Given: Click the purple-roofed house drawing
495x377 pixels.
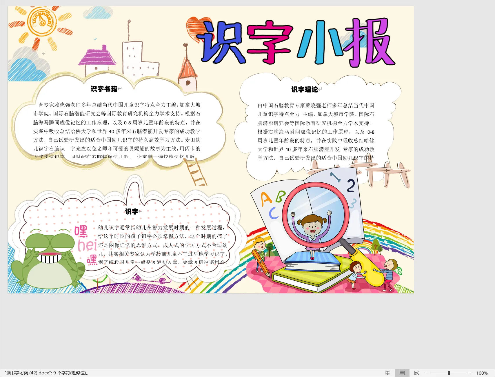Looking at the screenshot, I should click(97, 59).
